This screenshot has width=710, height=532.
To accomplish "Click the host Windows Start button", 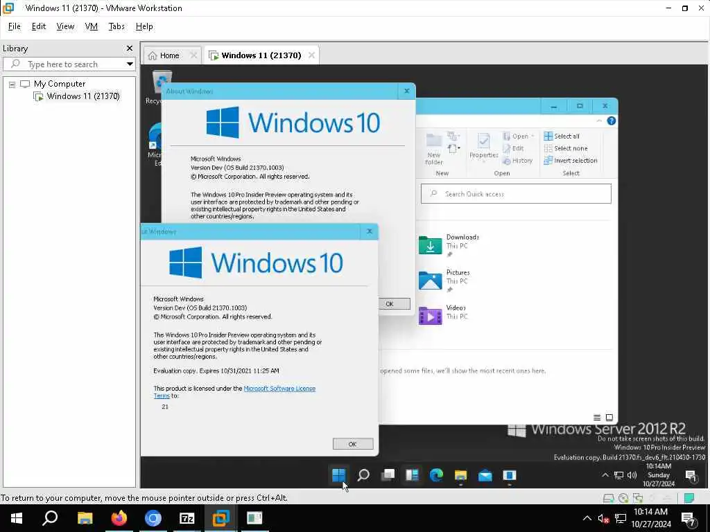I will tap(17, 518).
